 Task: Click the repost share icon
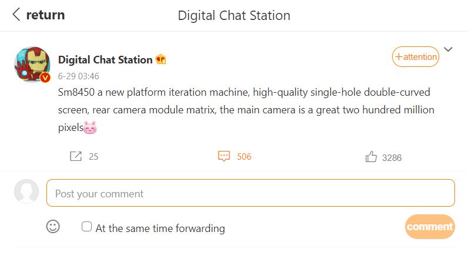(x=76, y=156)
